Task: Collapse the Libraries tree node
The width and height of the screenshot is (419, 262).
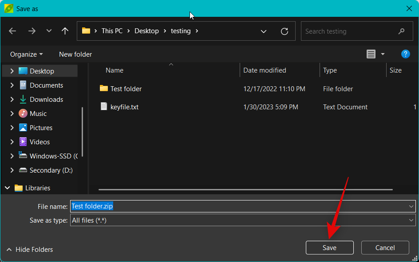Action: [8, 188]
